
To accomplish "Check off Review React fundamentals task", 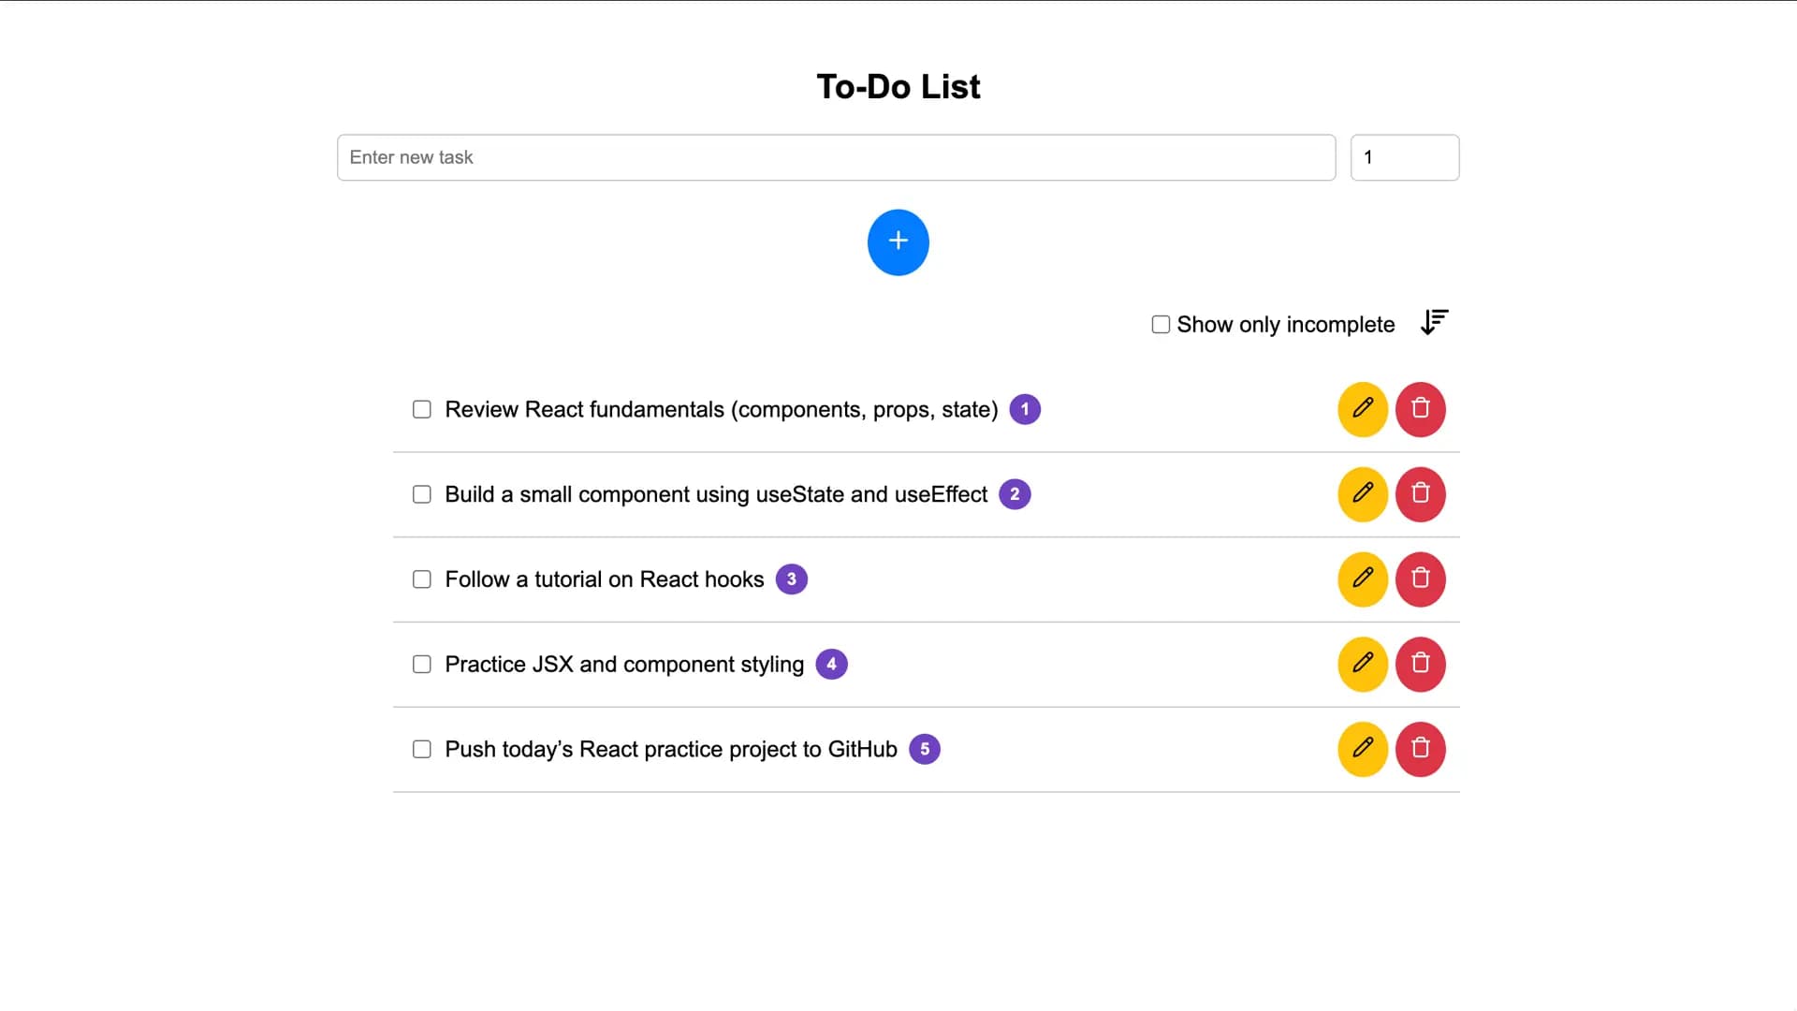I will (x=421, y=409).
